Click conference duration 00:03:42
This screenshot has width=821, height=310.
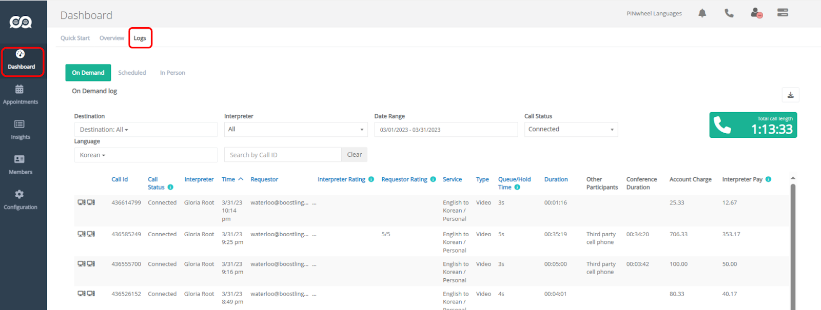(x=638, y=264)
